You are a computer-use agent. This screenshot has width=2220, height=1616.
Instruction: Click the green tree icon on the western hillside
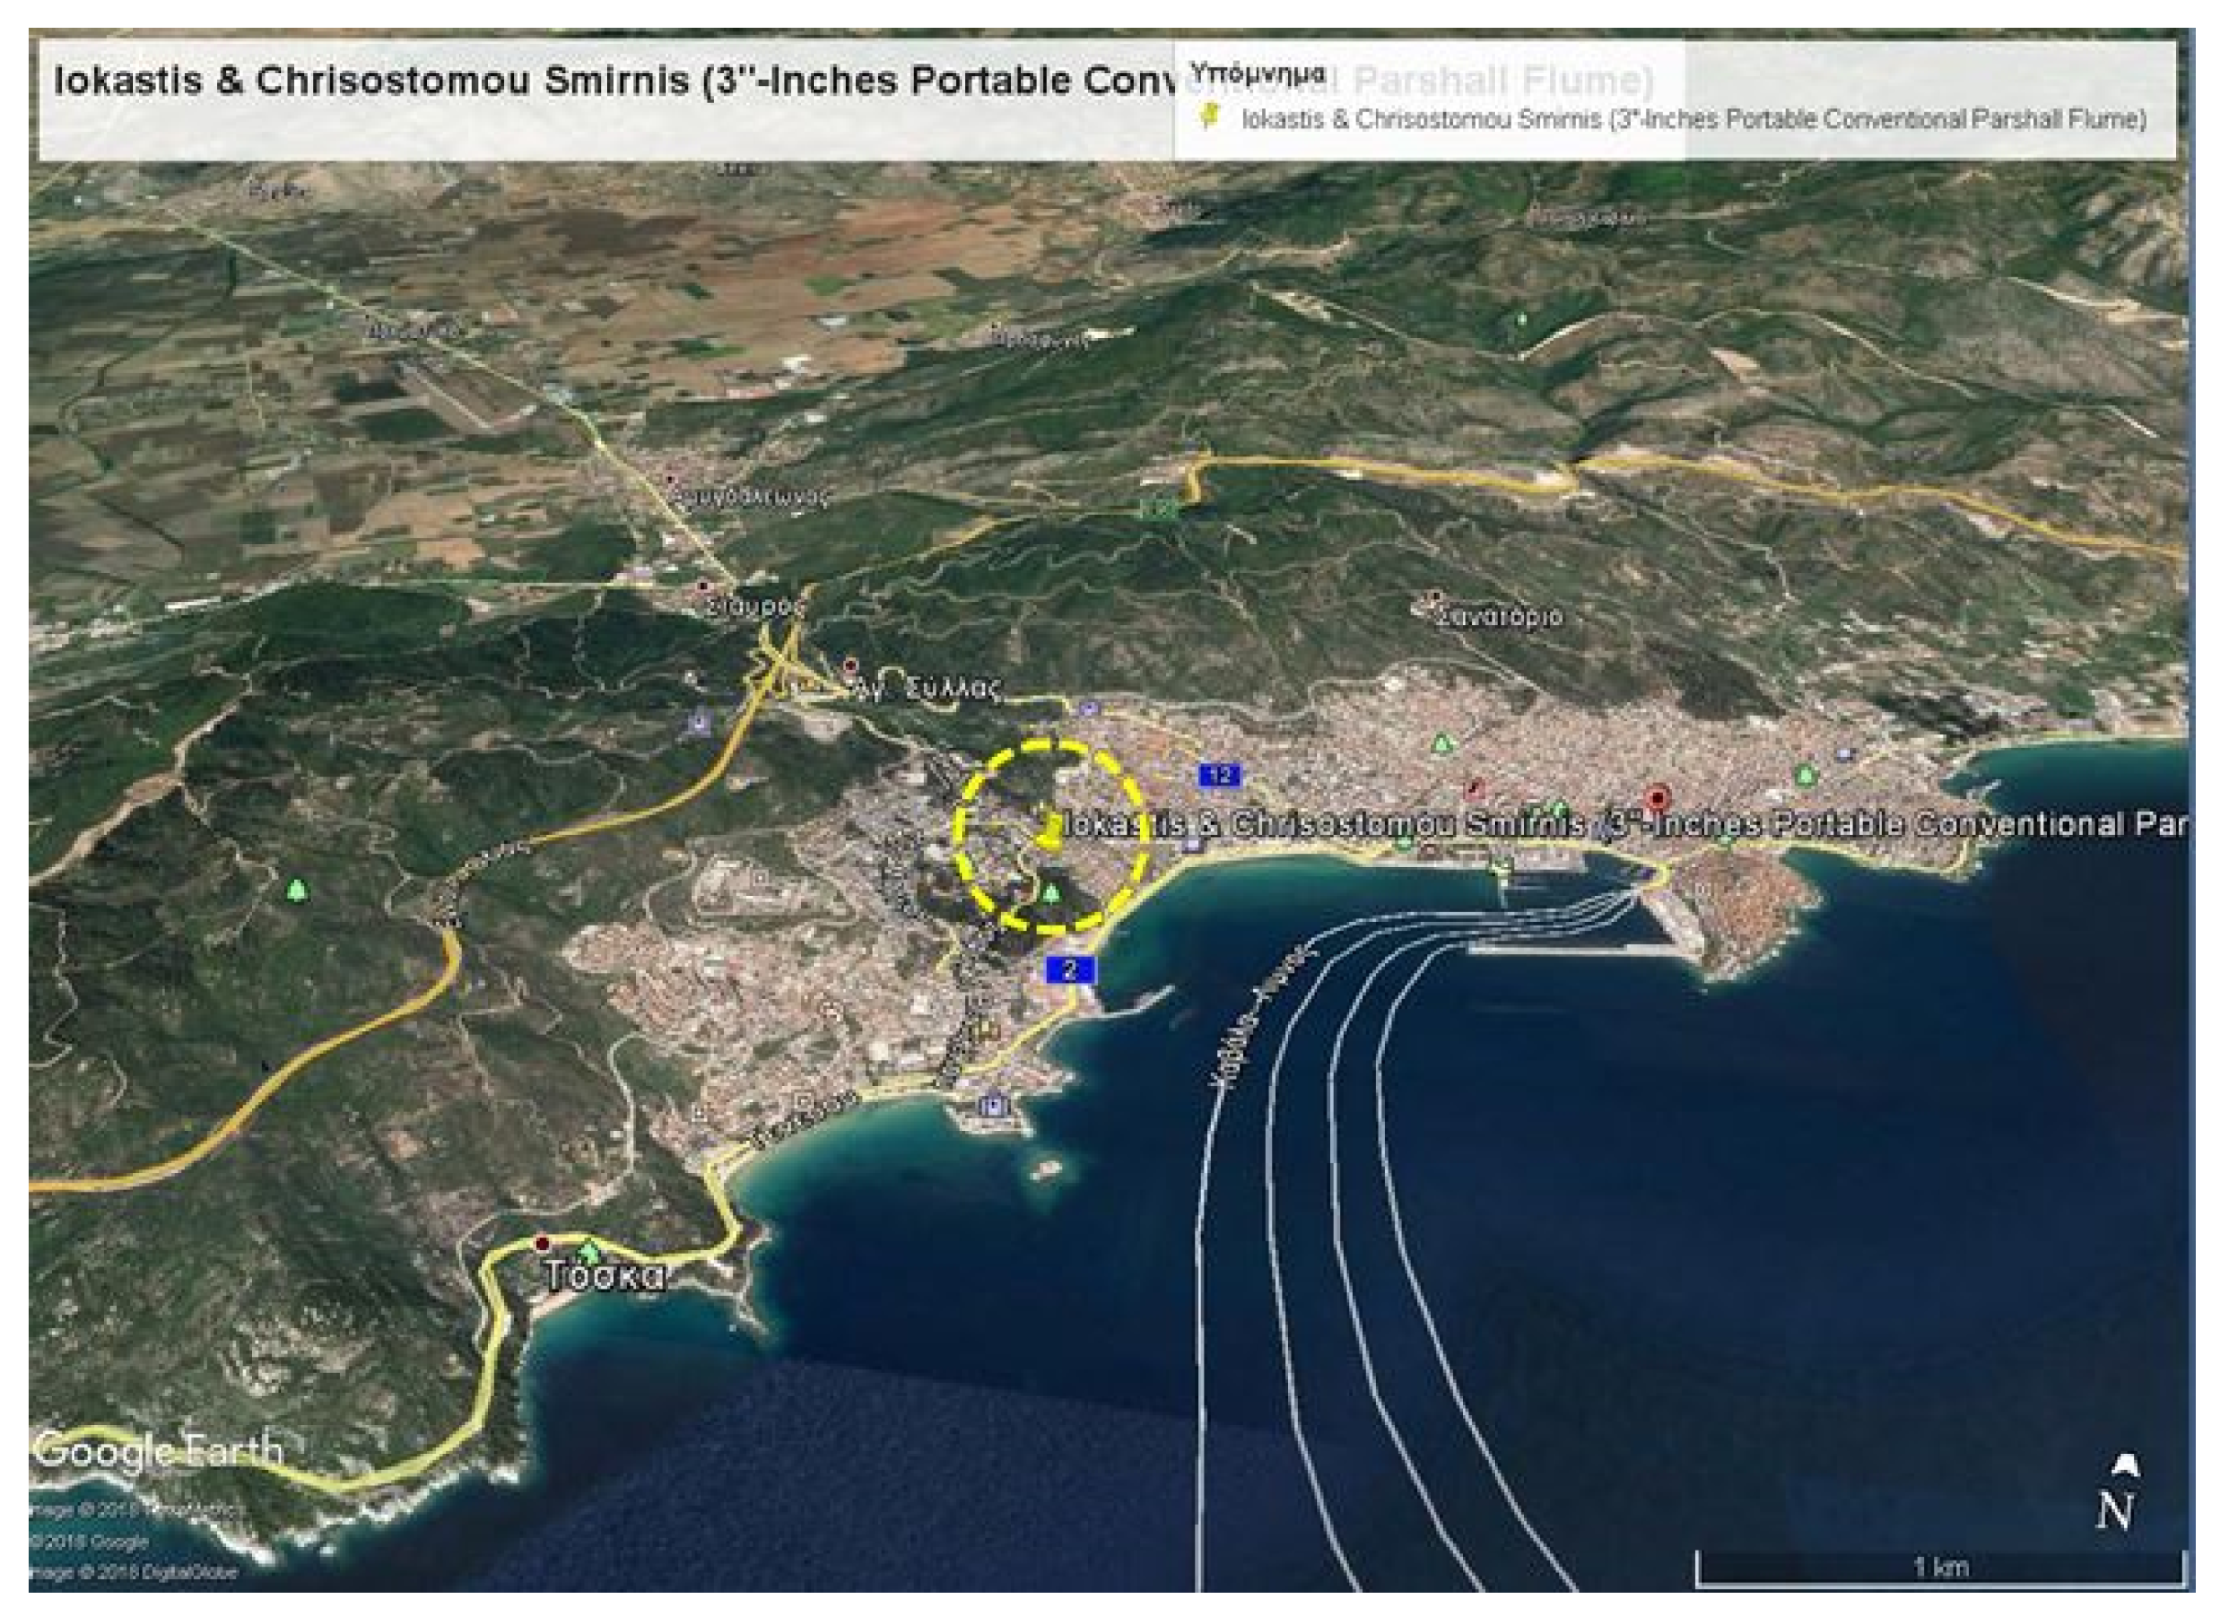point(296,890)
